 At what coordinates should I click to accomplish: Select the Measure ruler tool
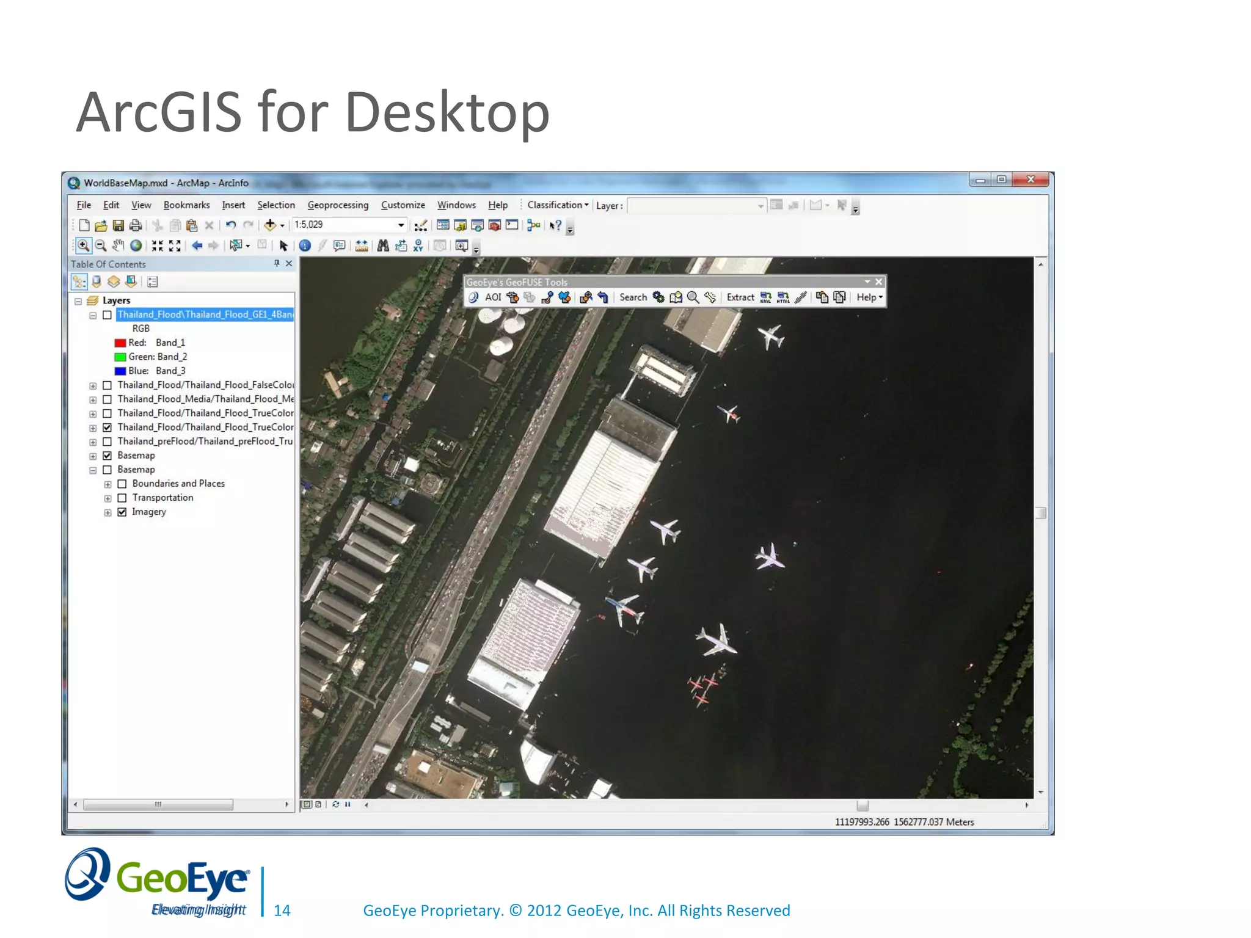(362, 245)
